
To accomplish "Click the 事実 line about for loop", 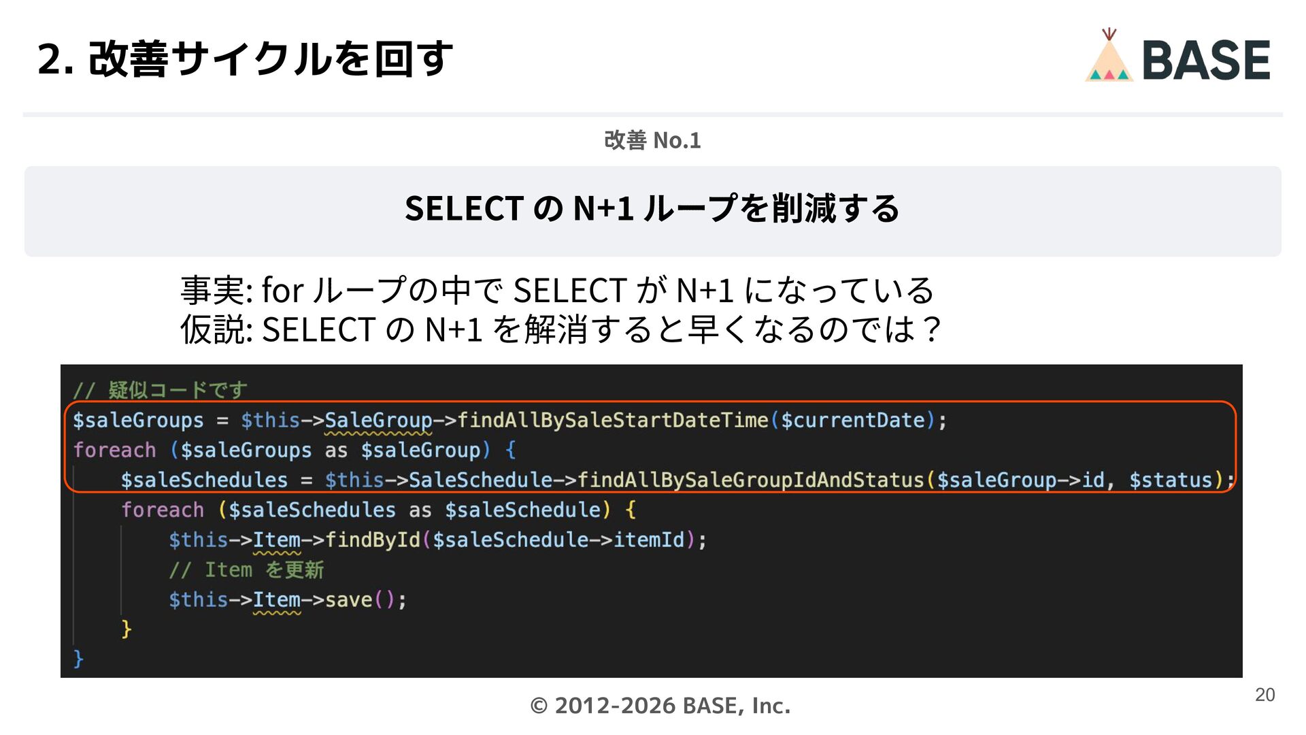I will coord(556,291).
